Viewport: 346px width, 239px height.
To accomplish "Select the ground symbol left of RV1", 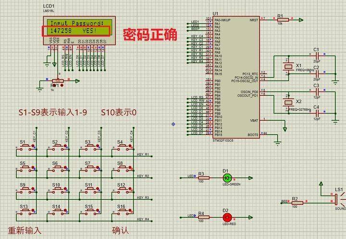I will tap(40, 90).
